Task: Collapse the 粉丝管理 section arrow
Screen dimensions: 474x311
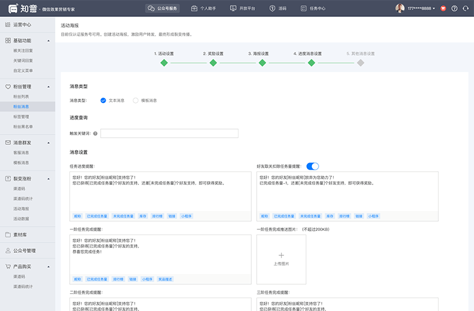Action: pos(49,87)
